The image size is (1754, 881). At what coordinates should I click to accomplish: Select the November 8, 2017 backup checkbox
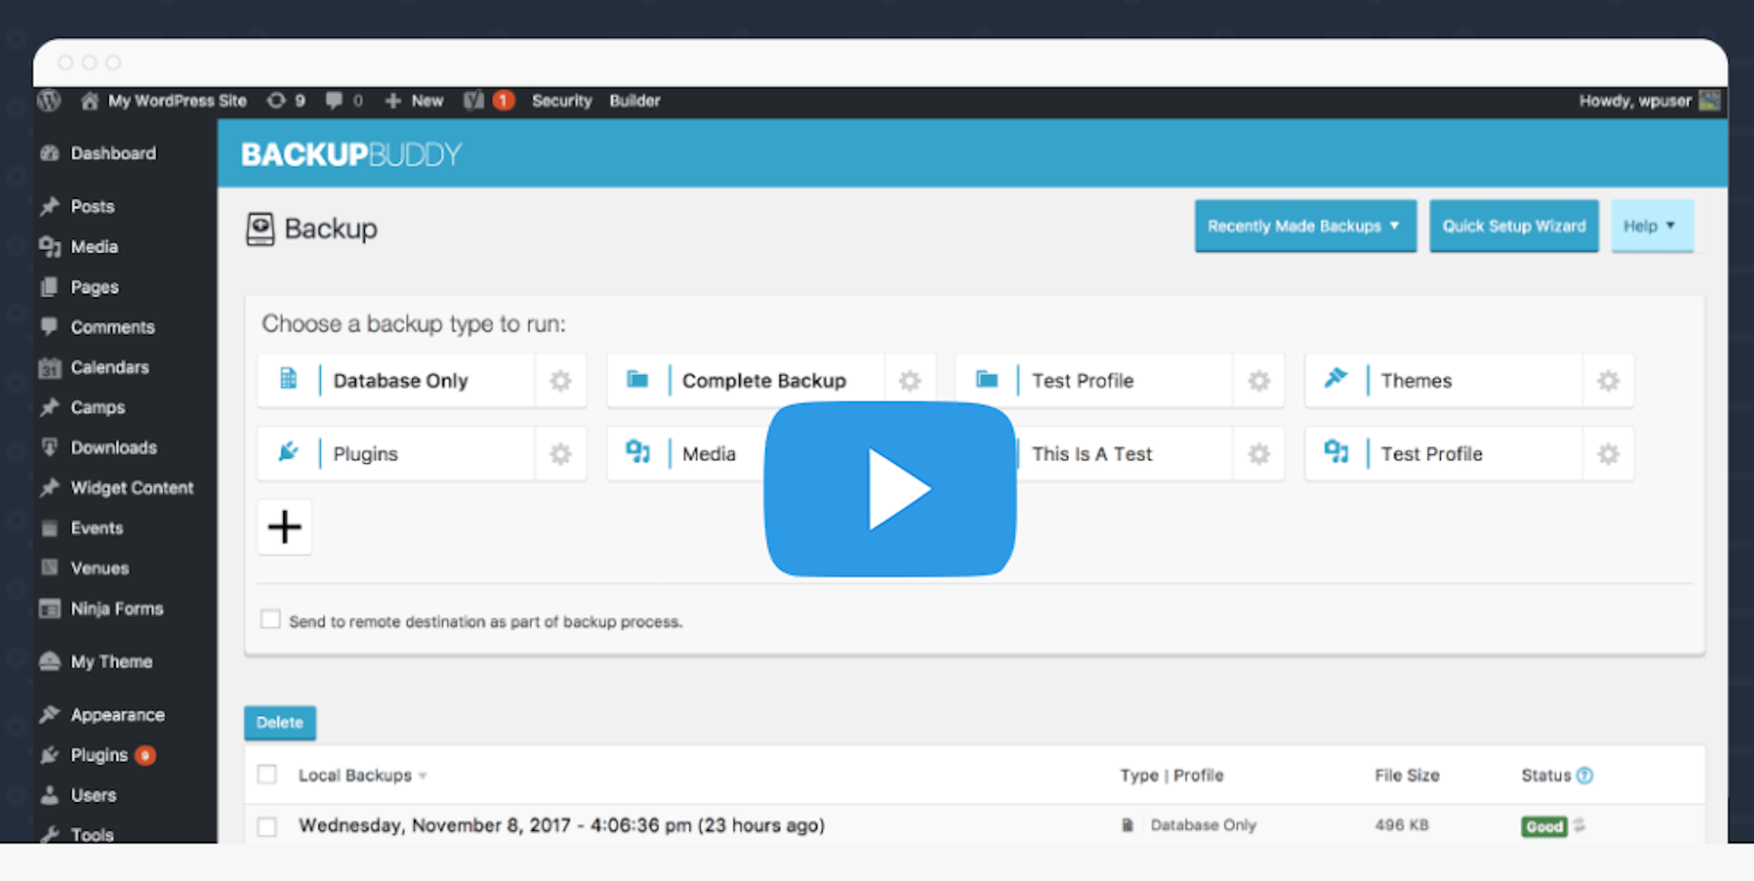tap(267, 827)
